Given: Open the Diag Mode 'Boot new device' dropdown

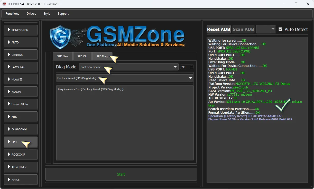Looking at the screenshot, I should click(175, 67).
